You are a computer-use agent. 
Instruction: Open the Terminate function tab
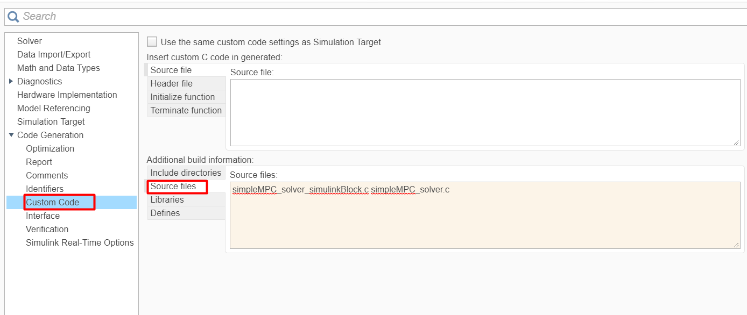click(x=186, y=110)
